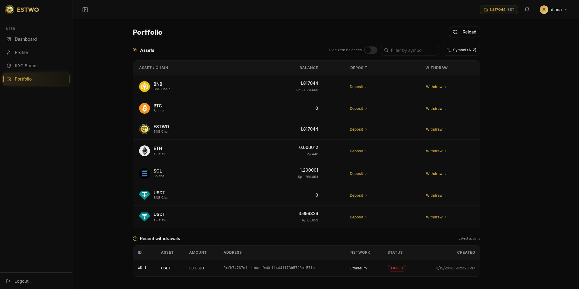Image resolution: width=579 pixels, height=289 pixels.
Task: Select Portfolio in sidebar
Action: coord(36,79)
